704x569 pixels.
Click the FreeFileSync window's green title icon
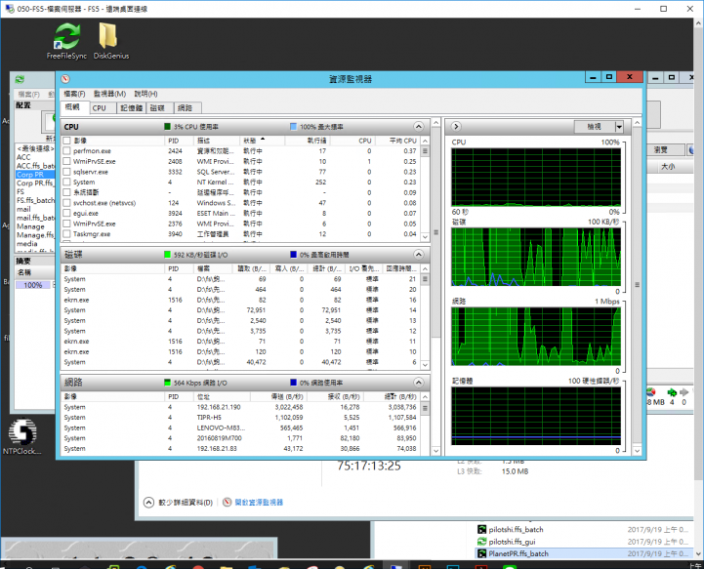tap(20, 79)
